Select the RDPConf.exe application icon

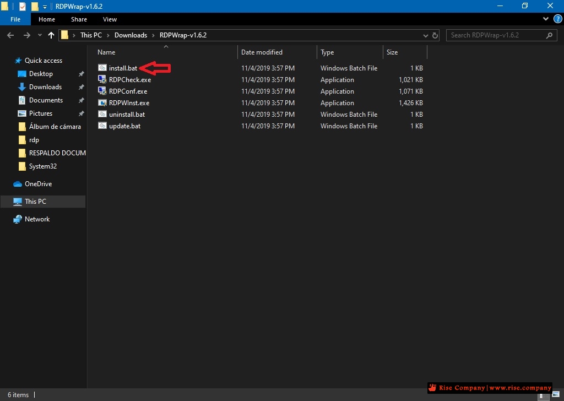102,91
